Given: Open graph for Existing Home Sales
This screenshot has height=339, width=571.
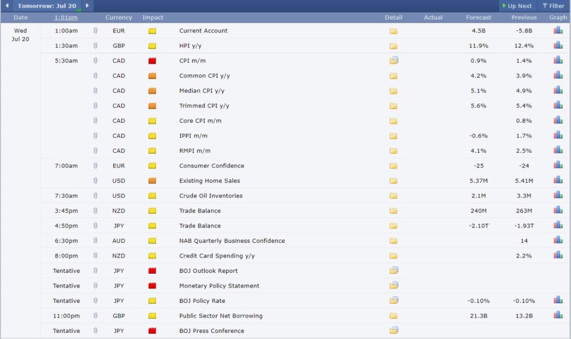Looking at the screenshot, I should tap(558, 180).
